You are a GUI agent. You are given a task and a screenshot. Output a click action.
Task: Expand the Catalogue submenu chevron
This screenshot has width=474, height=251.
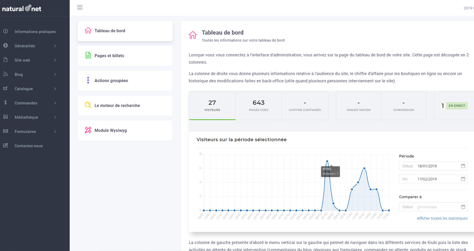(55, 88)
